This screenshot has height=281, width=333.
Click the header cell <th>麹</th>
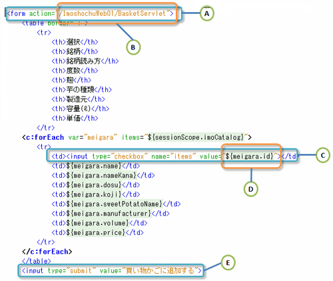71,80
